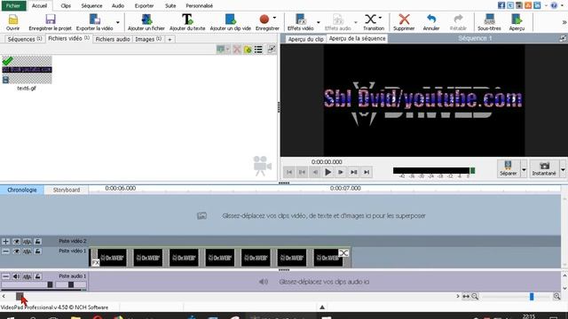The width and height of the screenshot is (568, 319).
Task: Toggle lock on Piste vidéo 2
Action: (x=37, y=241)
